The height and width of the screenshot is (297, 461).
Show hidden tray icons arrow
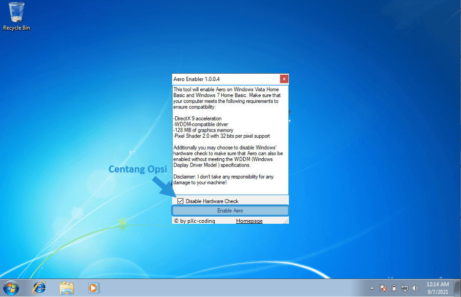372,288
